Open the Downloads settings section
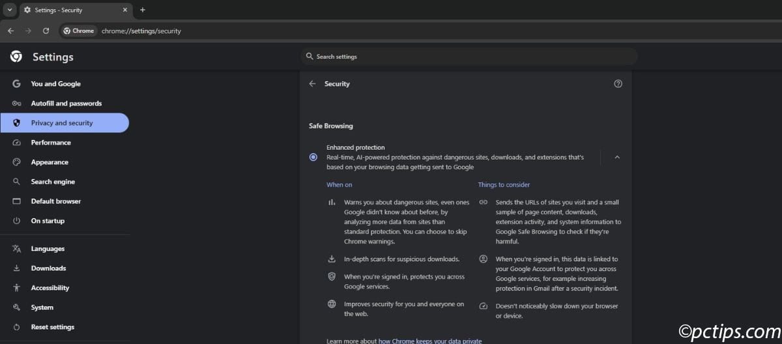782x344 pixels. [x=48, y=268]
